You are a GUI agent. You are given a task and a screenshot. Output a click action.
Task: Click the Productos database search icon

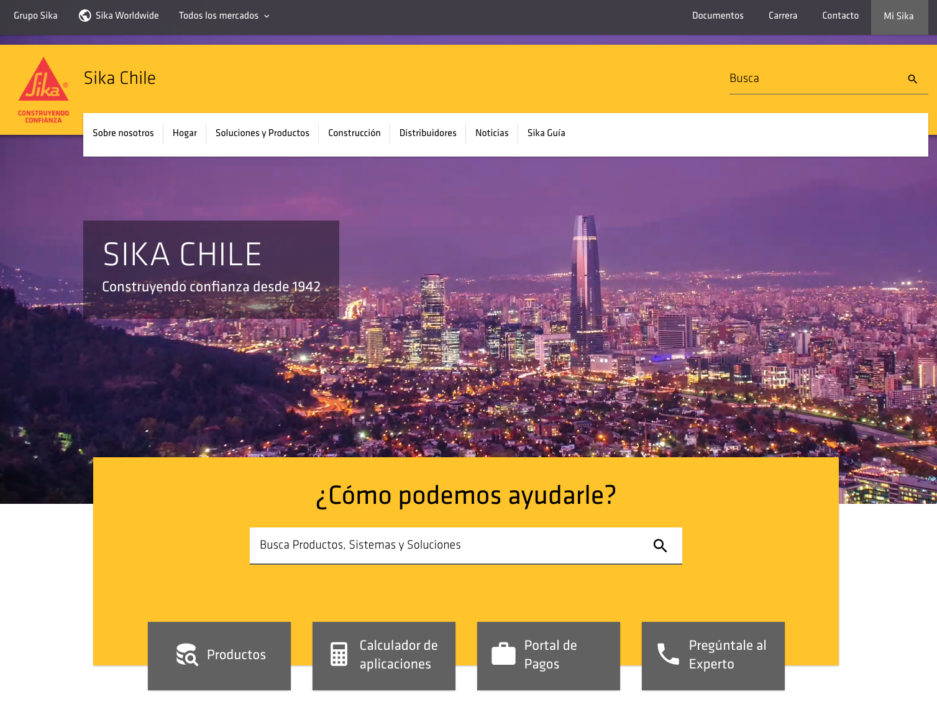pos(186,655)
